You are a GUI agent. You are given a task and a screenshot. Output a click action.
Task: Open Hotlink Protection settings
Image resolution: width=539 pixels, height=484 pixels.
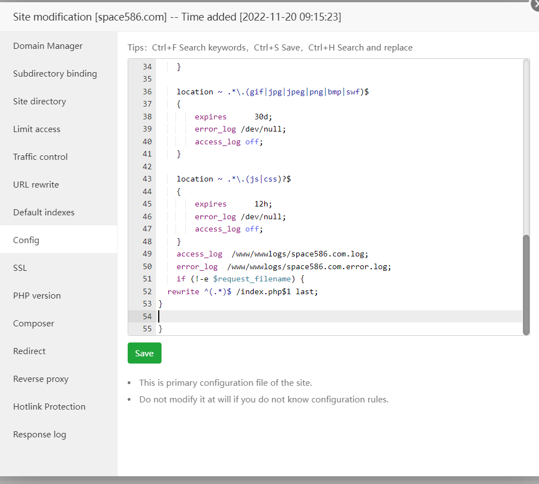click(x=49, y=407)
